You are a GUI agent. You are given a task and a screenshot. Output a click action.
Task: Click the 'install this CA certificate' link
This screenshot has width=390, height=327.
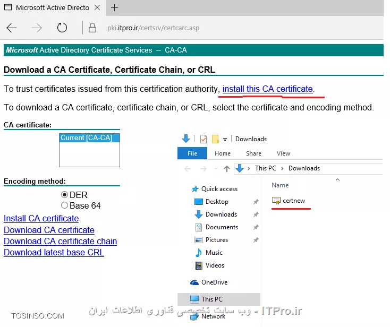[x=267, y=89]
